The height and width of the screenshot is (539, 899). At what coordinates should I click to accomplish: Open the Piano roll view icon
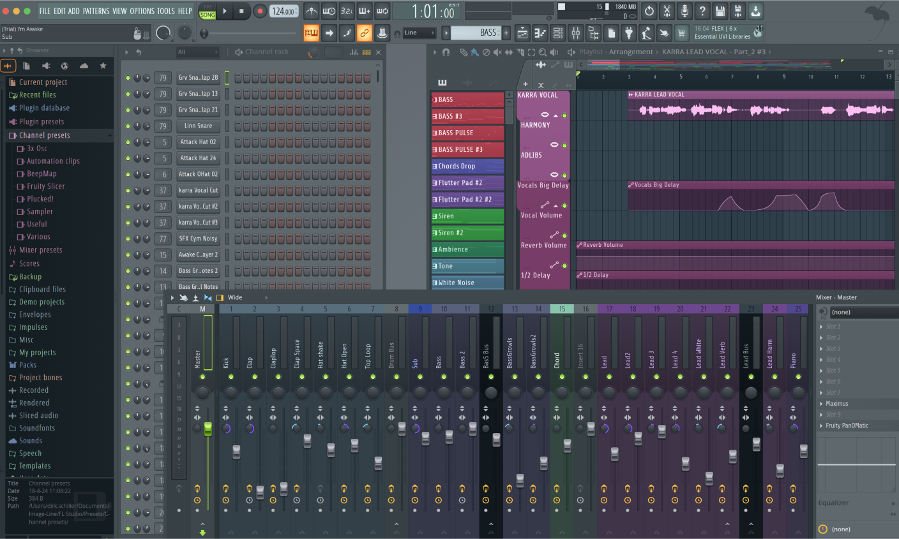(x=540, y=33)
